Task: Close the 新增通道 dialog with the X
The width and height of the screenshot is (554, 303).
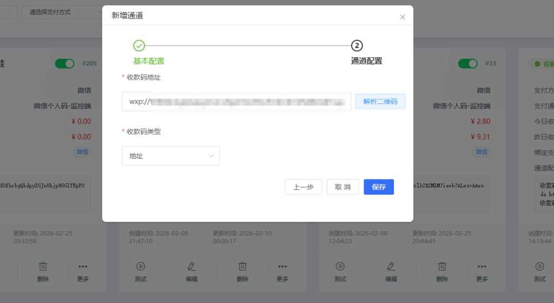Action: 403,17
